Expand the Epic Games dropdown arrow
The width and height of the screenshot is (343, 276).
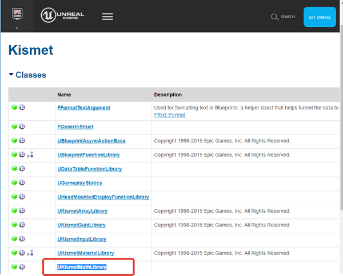pos(17,28)
